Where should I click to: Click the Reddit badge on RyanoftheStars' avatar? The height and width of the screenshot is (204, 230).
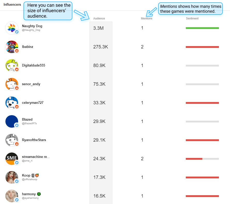[16, 143]
